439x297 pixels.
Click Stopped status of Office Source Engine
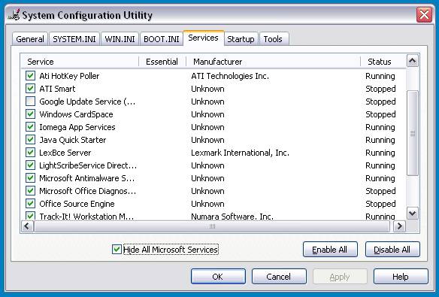point(380,204)
